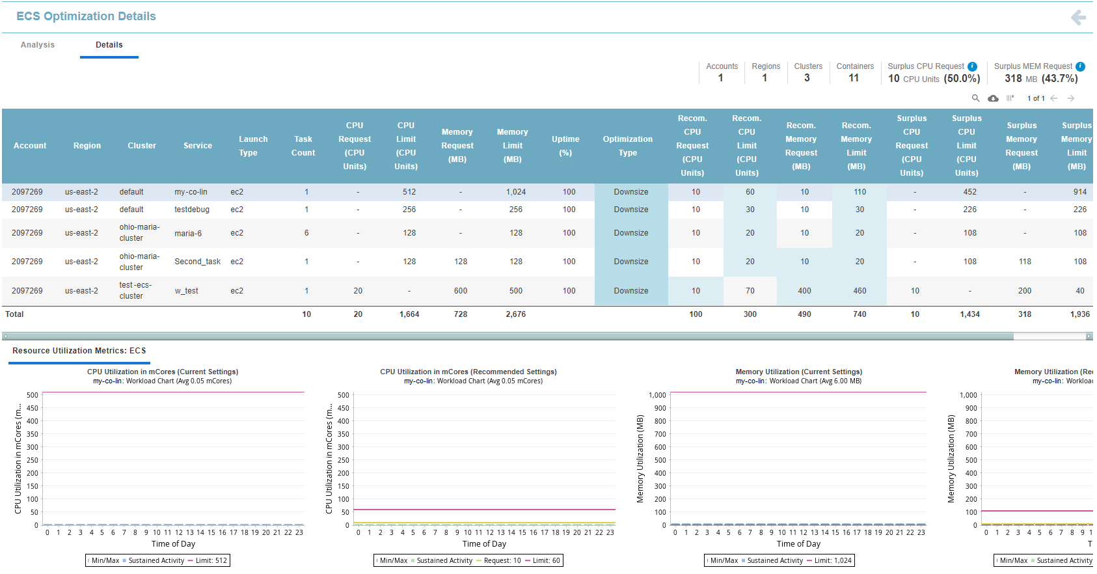Switch to the Analysis tab
This screenshot has height=574, width=1097.
(38, 45)
